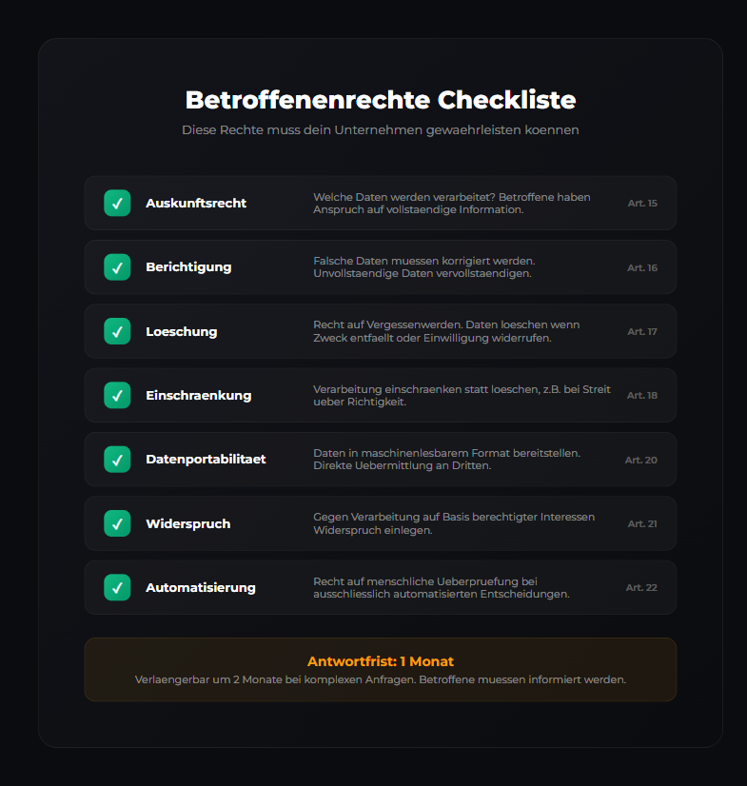Viewport: 747px width, 786px height.
Task: Uncheck the Berichtigung checkbox
Action: click(117, 267)
